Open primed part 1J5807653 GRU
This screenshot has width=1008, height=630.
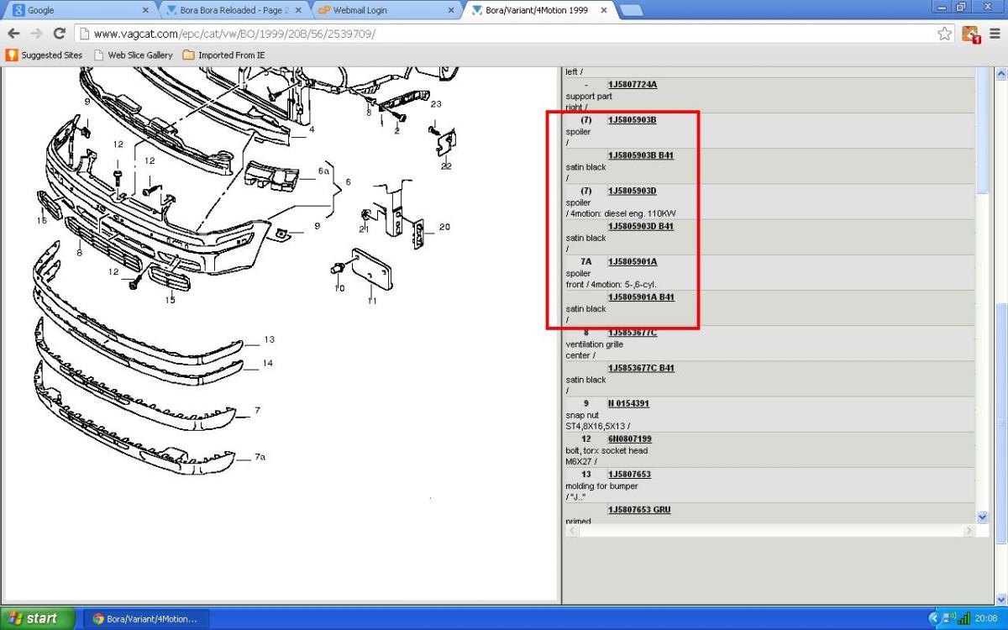639,509
